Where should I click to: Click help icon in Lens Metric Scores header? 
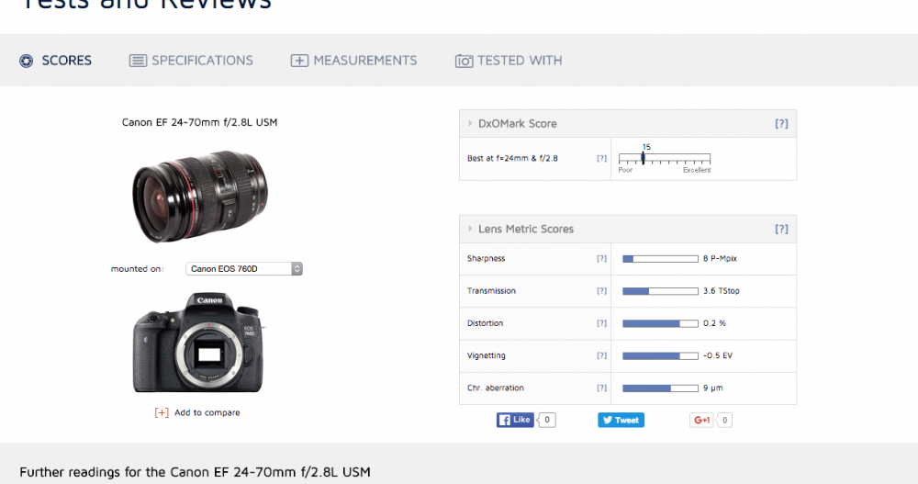coord(780,230)
